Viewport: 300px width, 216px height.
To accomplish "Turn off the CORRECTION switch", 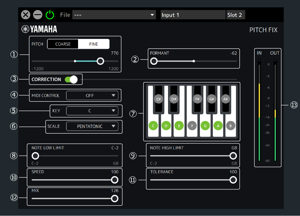I will pos(71,80).
